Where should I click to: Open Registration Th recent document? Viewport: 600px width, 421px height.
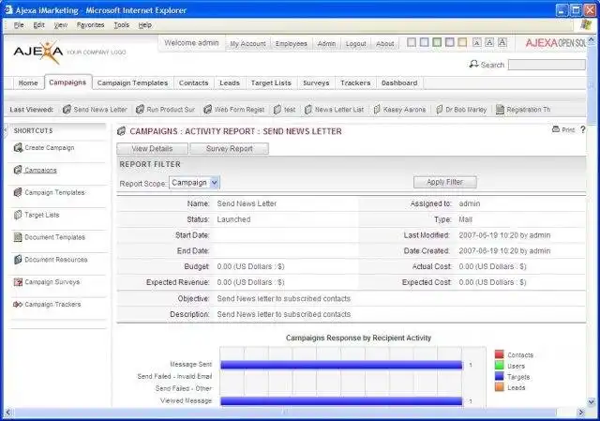tap(523, 110)
